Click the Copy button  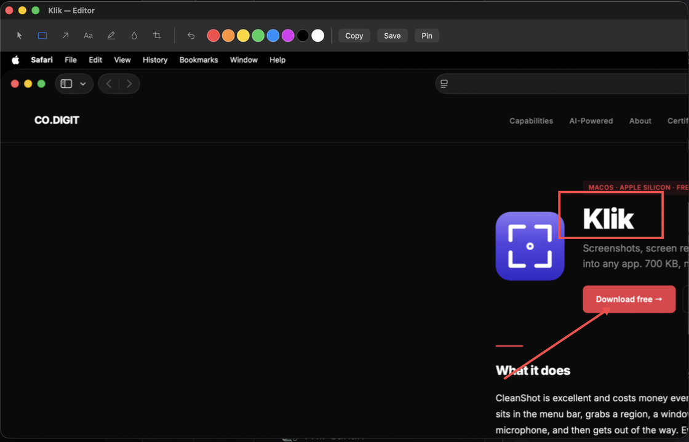[354, 36]
